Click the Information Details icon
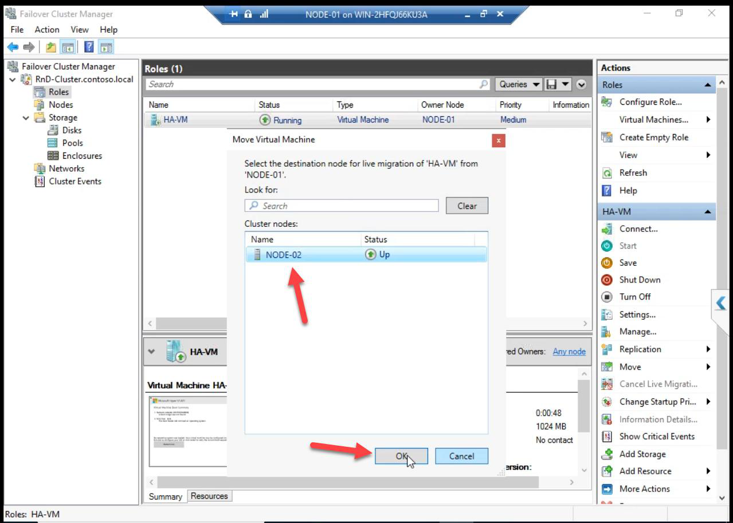Screen dimensions: 733x523 coord(607,419)
